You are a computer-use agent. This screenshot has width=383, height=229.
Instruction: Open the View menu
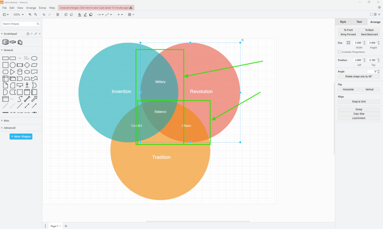[x=20, y=8]
